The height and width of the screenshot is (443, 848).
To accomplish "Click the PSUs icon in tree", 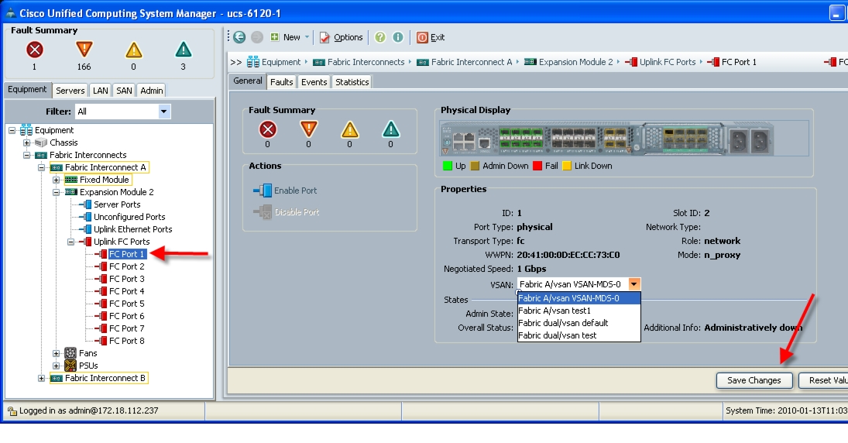I will [x=70, y=366].
